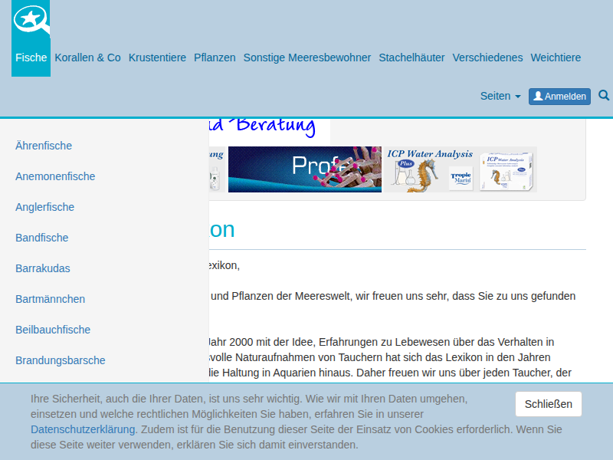
Task: Open Sonstige Meeresbewohner menu
Action: (x=307, y=58)
